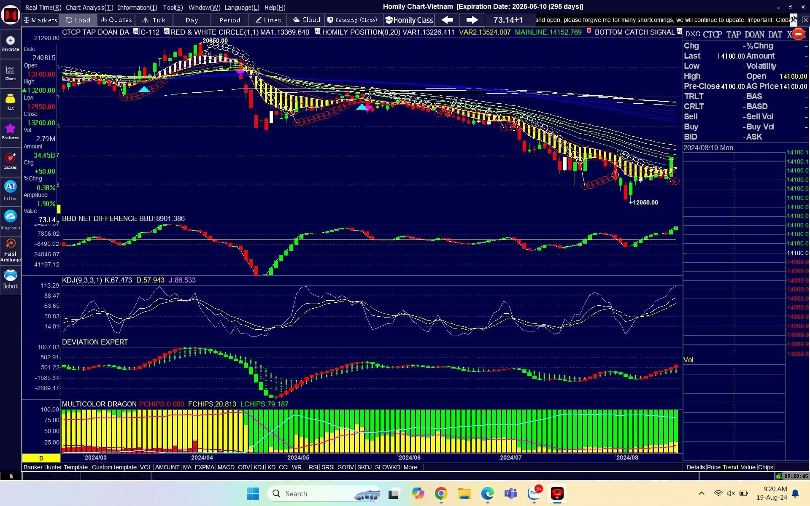Open the Favorite sidebar icon
Screen dimensions: 810x506
point(11,43)
